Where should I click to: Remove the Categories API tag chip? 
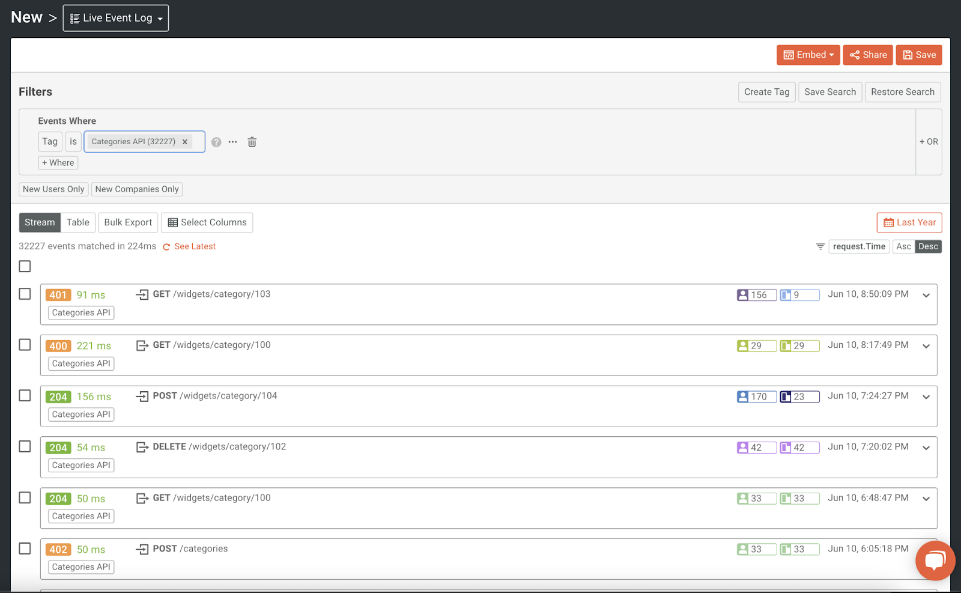(x=184, y=142)
